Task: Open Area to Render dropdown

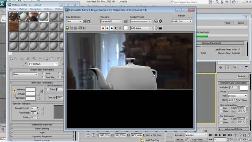Action: click(x=74, y=21)
